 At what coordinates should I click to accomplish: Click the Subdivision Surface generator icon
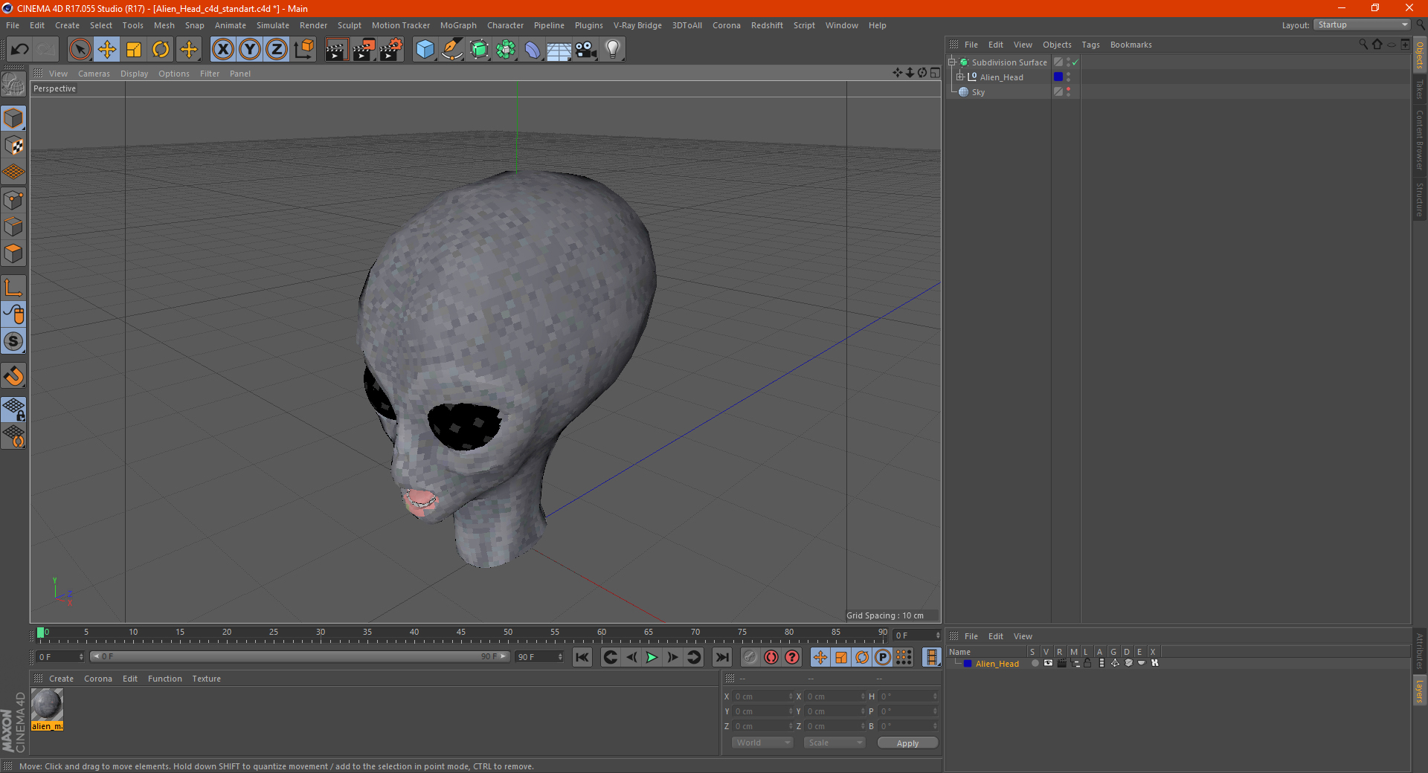pyautogui.click(x=479, y=50)
